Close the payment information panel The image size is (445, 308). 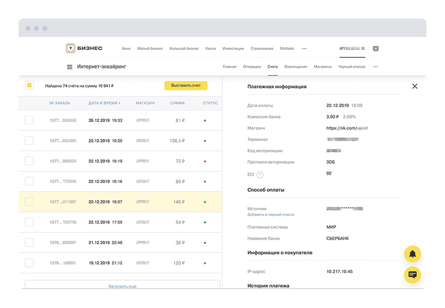(x=414, y=86)
